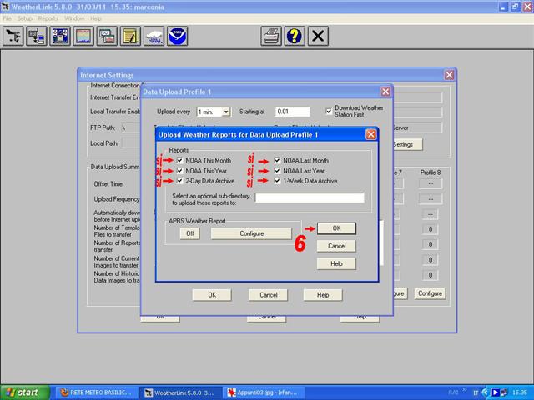This screenshot has height=400, width=534.
Task: Switch to Appunti03.jpg IrfanView taskbar item
Action: point(264,392)
